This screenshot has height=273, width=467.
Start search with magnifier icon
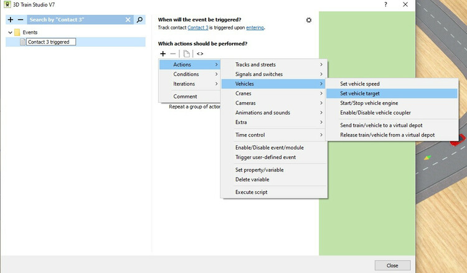[139, 20]
